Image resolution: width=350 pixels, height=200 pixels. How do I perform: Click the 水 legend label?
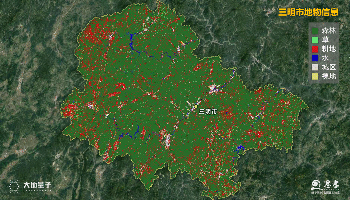(x=325, y=58)
